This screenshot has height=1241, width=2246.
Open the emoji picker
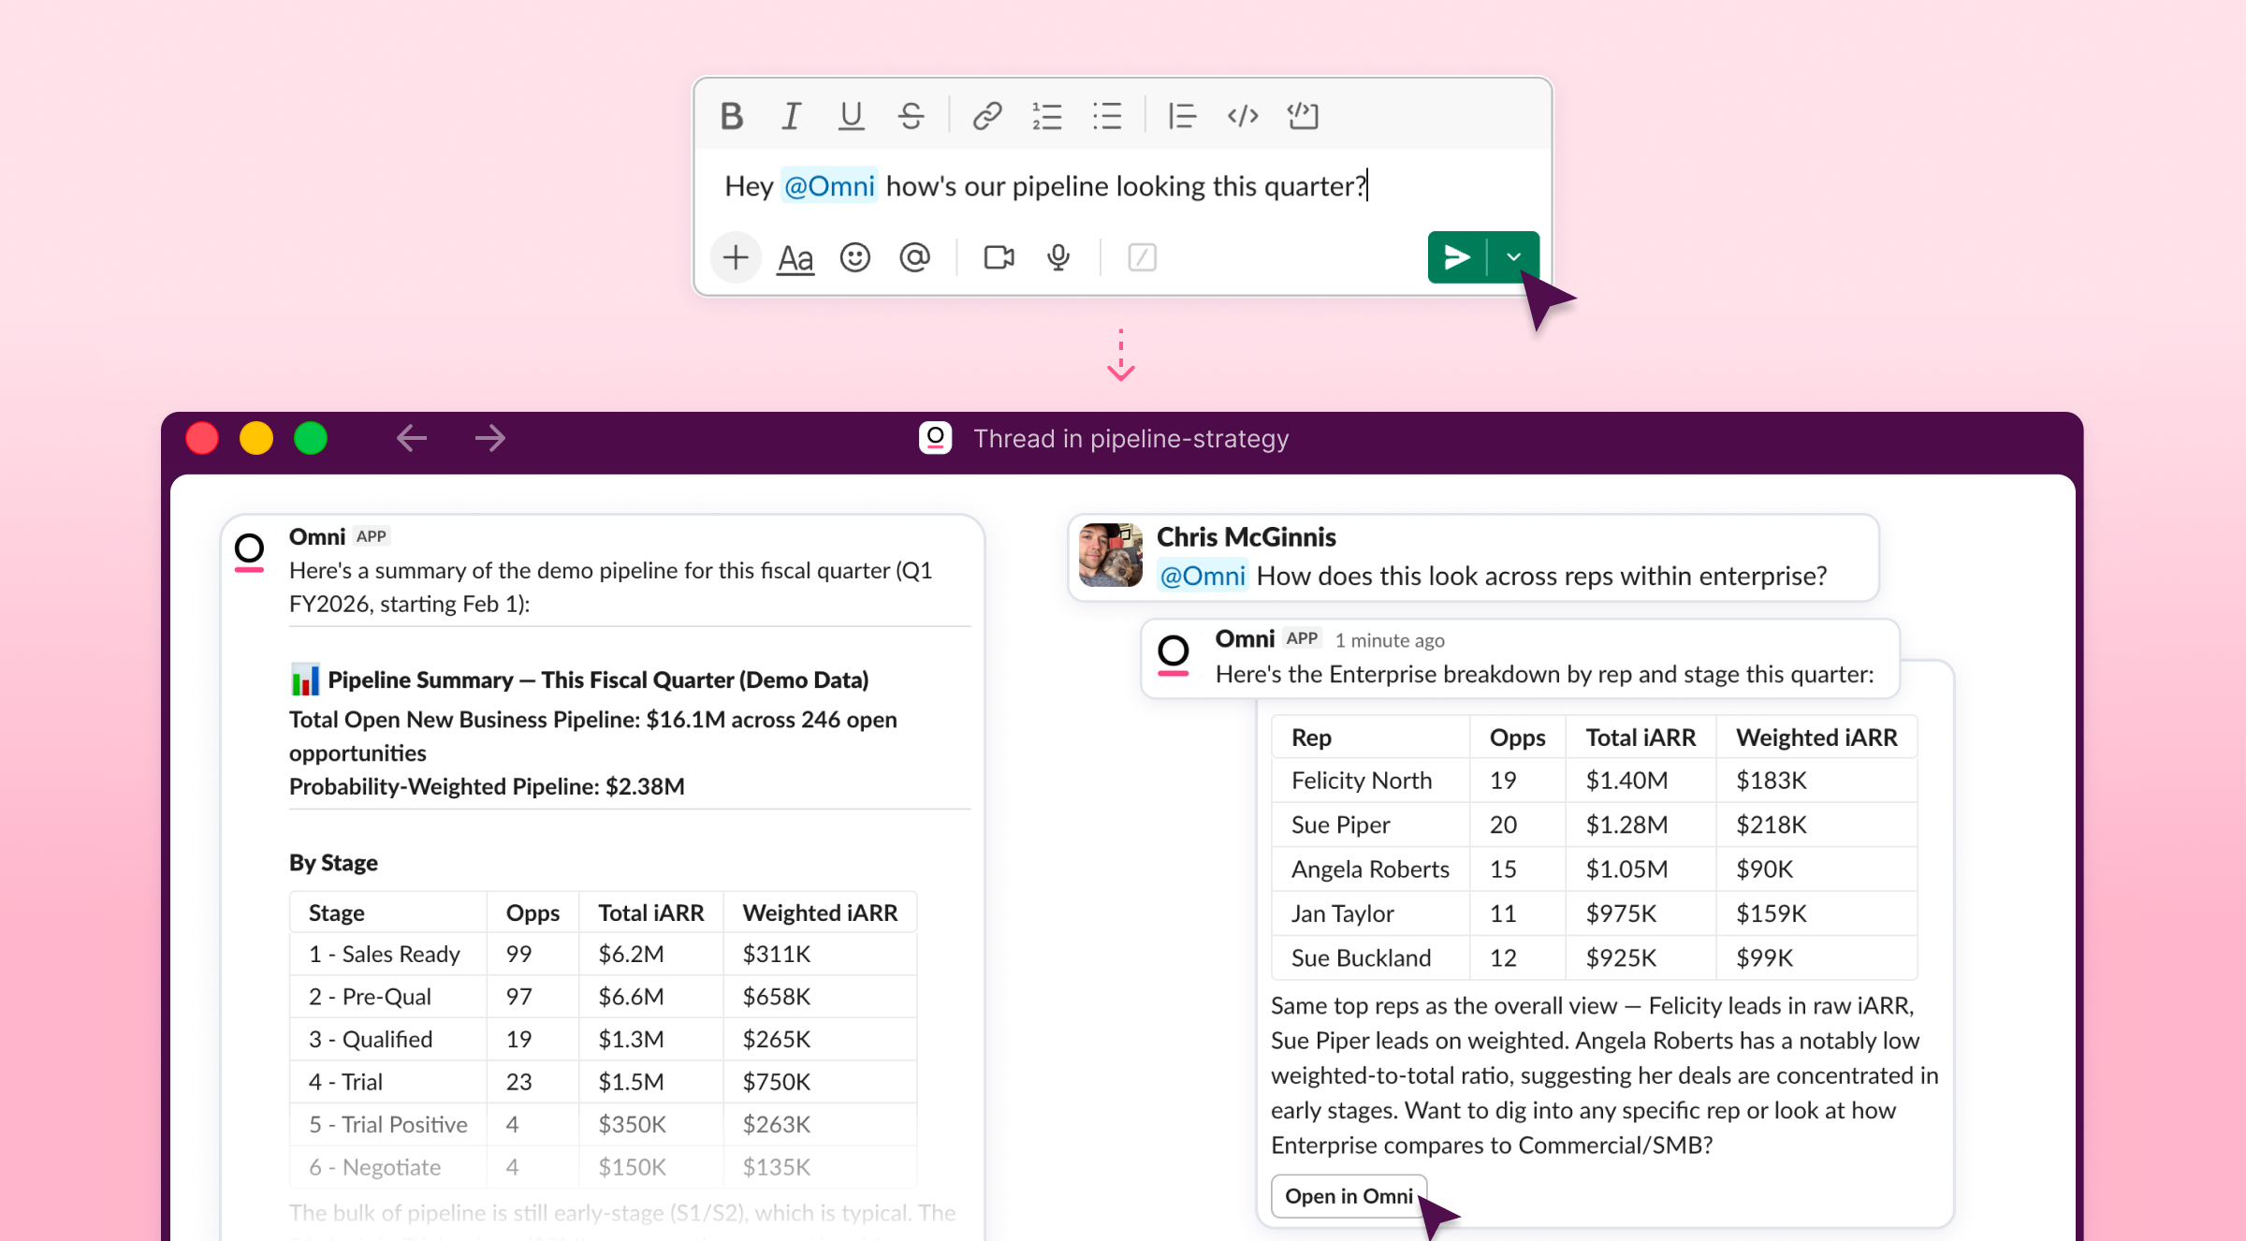(855, 257)
